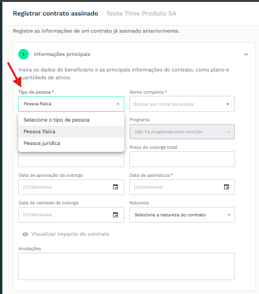
Task: Close the Tipo de pessoa dropdown arrow
Action: (118, 104)
